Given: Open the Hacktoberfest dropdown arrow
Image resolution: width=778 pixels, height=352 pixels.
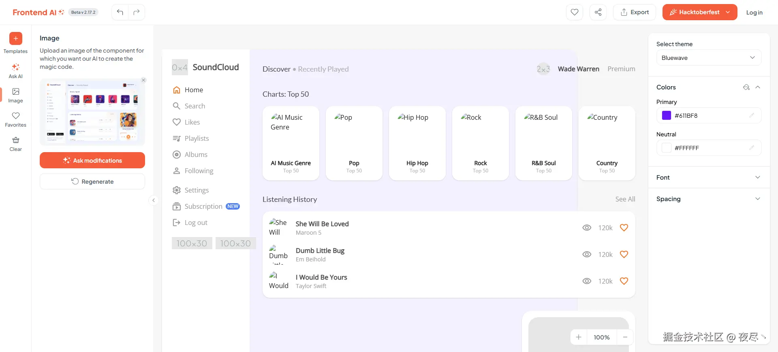Looking at the screenshot, I should [x=728, y=12].
